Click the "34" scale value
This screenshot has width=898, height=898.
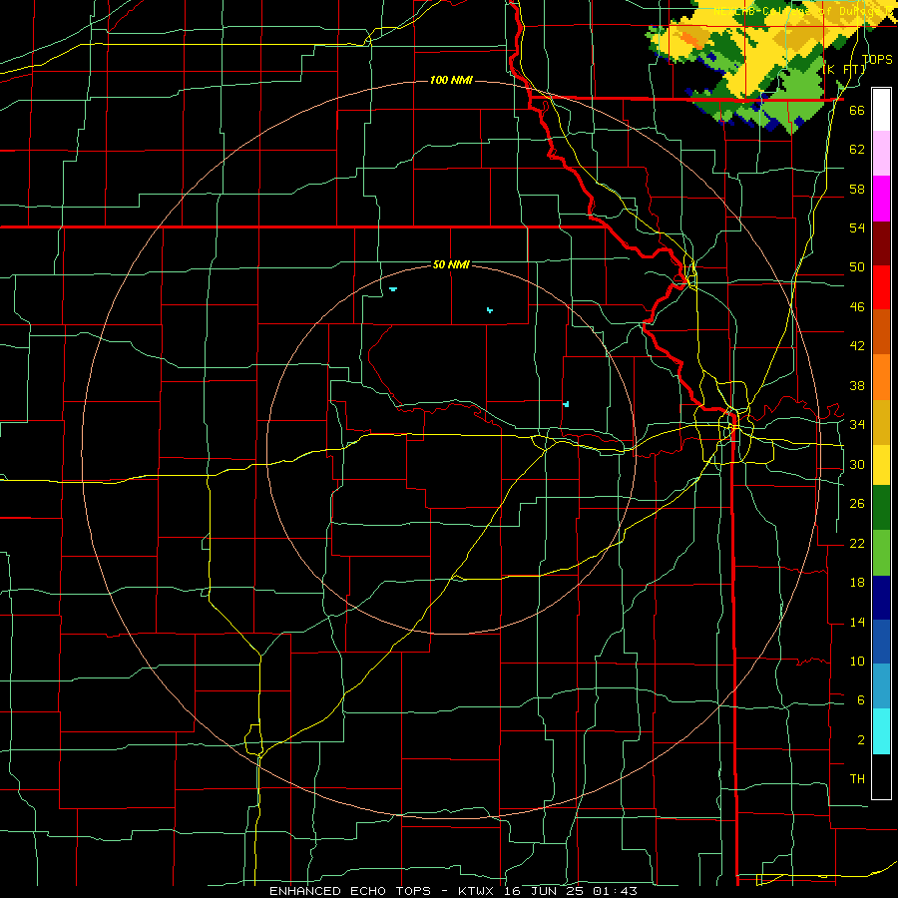click(x=857, y=424)
